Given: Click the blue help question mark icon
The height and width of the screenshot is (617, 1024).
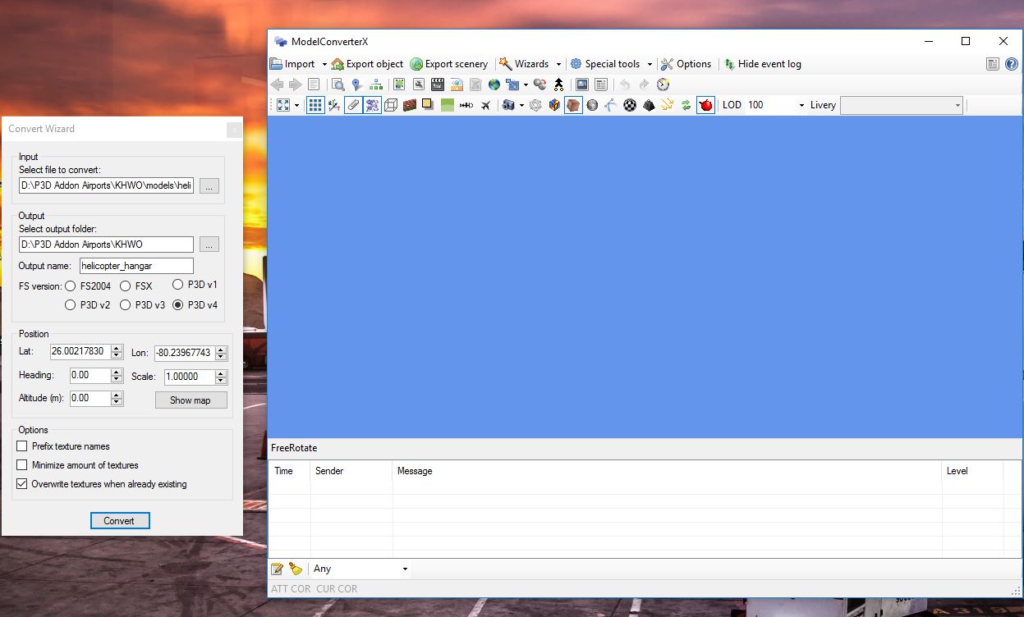Looking at the screenshot, I should [x=1011, y=64].
